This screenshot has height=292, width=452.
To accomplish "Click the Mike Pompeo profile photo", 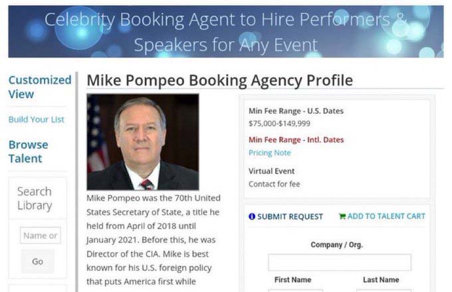I will (143, 142).
